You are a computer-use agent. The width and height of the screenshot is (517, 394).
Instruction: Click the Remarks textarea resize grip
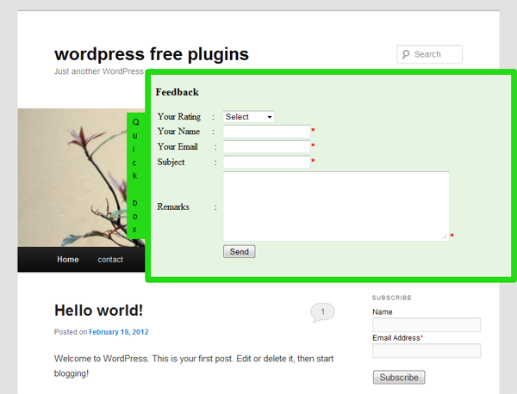pyautogui.click(x=445, y=237)
